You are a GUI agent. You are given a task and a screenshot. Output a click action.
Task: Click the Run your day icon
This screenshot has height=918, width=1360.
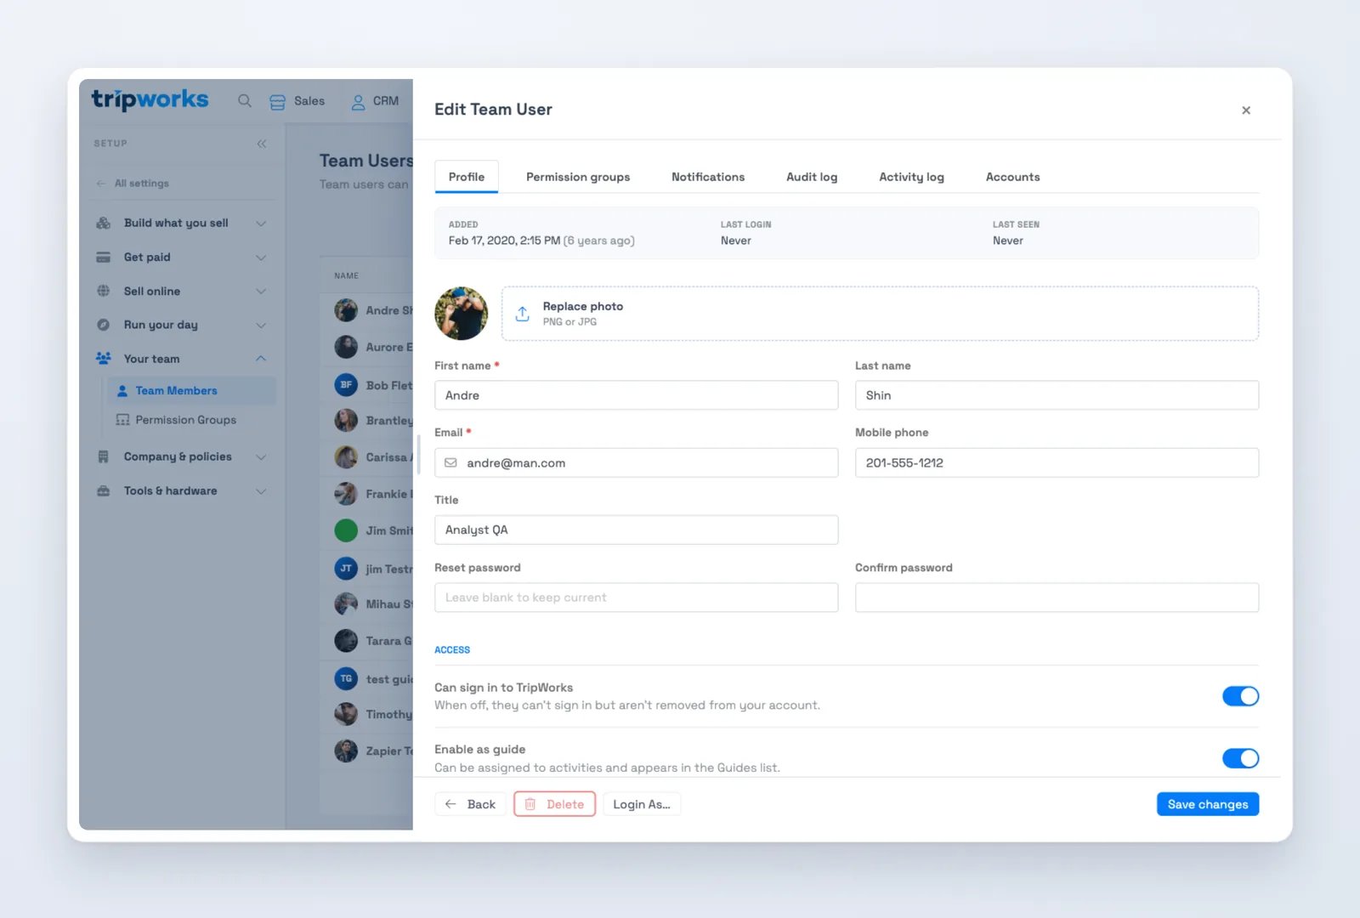pos(104,325)
